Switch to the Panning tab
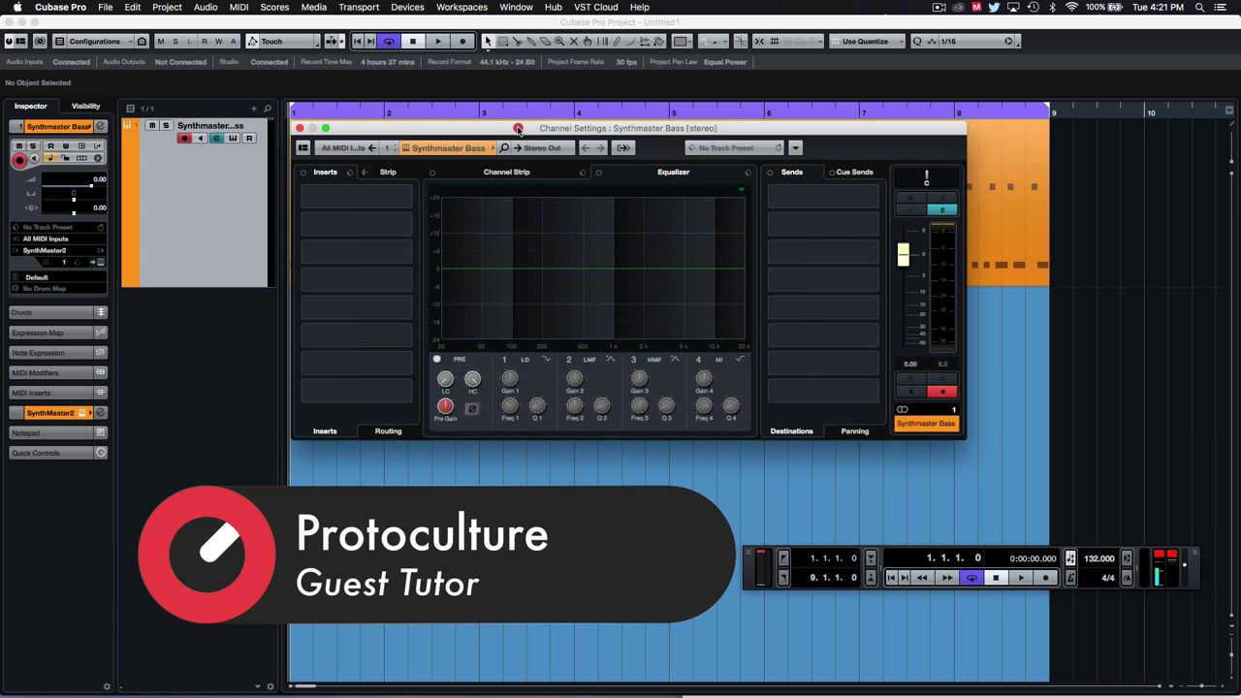This screenshot has height=698, width=1241. click(x=854, y=431)
